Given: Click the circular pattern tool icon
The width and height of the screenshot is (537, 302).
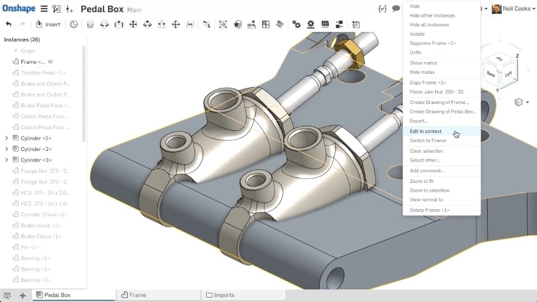Looking at the screenshot, I should 280,24.
